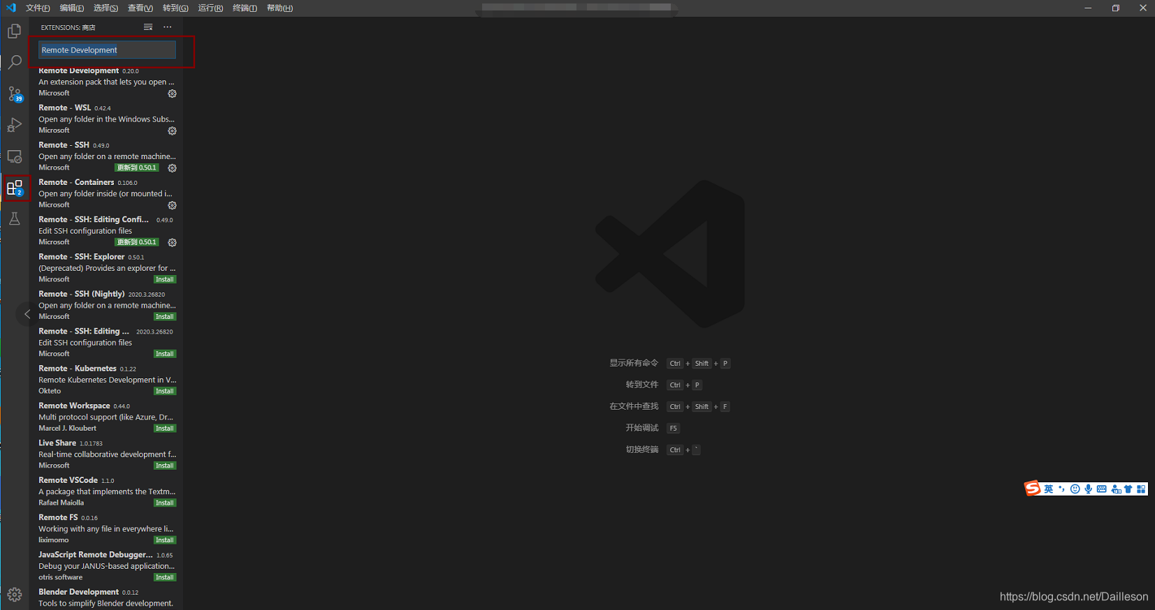
Task: Open the 帮助(H) menu
Action: point(279,8)
